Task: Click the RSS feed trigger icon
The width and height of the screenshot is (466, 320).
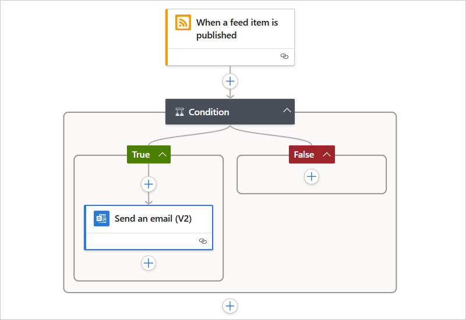Action: (x=183, y=23)
